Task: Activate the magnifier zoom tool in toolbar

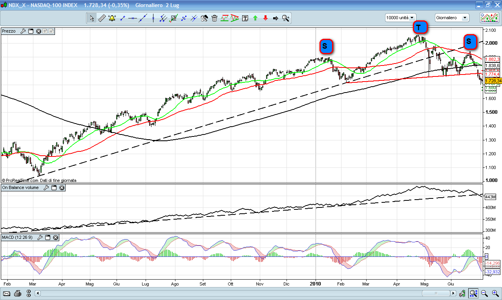Action: pos(285,18)
